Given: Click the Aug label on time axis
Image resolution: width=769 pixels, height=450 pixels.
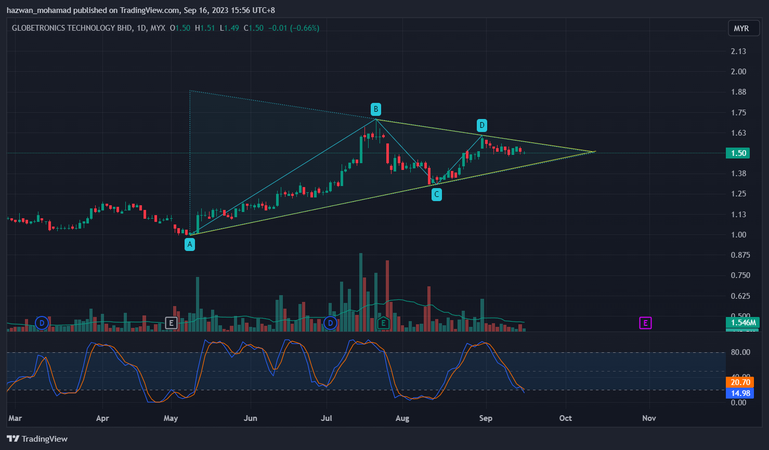Looking at the screenshot, I should click(402, 418).
